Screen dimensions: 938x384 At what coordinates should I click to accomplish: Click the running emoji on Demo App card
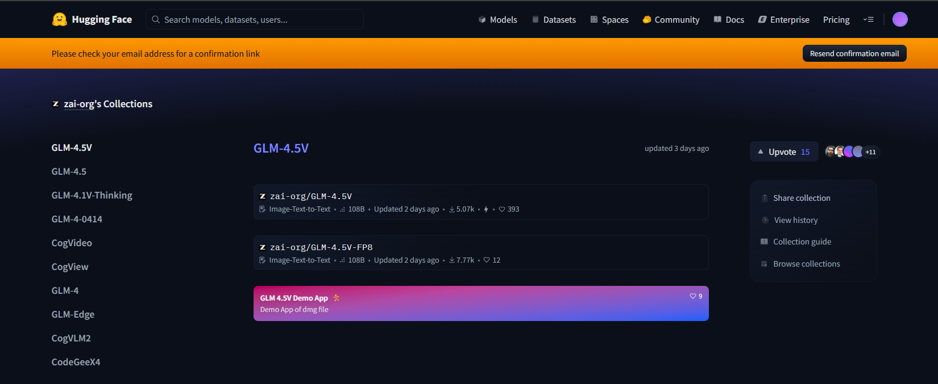(336, 298)
